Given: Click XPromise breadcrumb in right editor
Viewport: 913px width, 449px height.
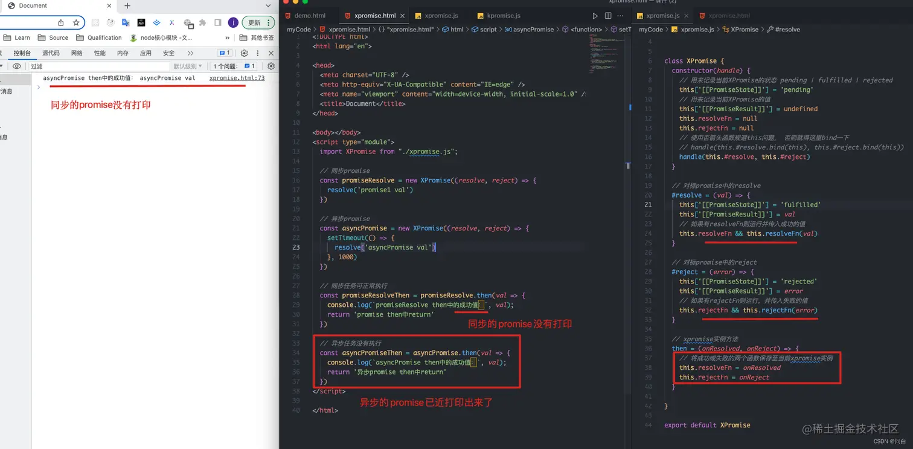Looking at the screenshot, I should pyautogui.click(x=741, y=29).
